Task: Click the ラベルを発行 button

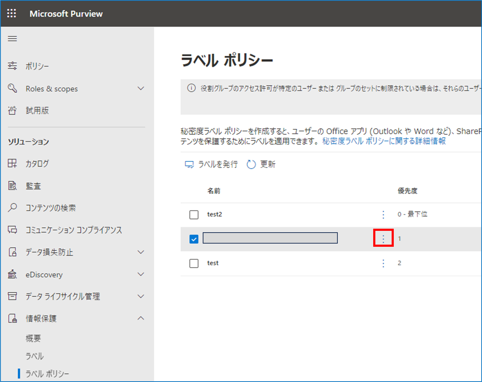Action: 211,164
